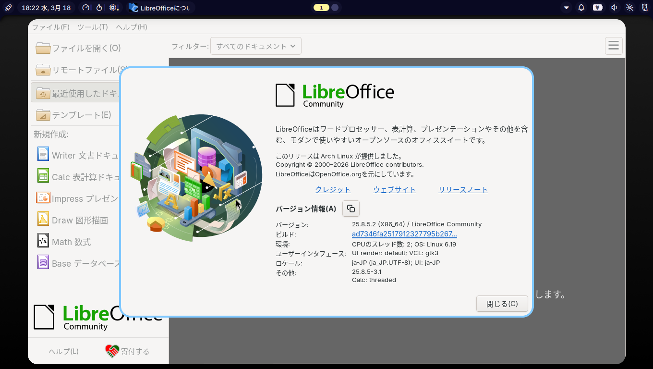653x369 pixels.
Task: Open the hamburger menu in the Start Center
Action: (x=613, y=46)
